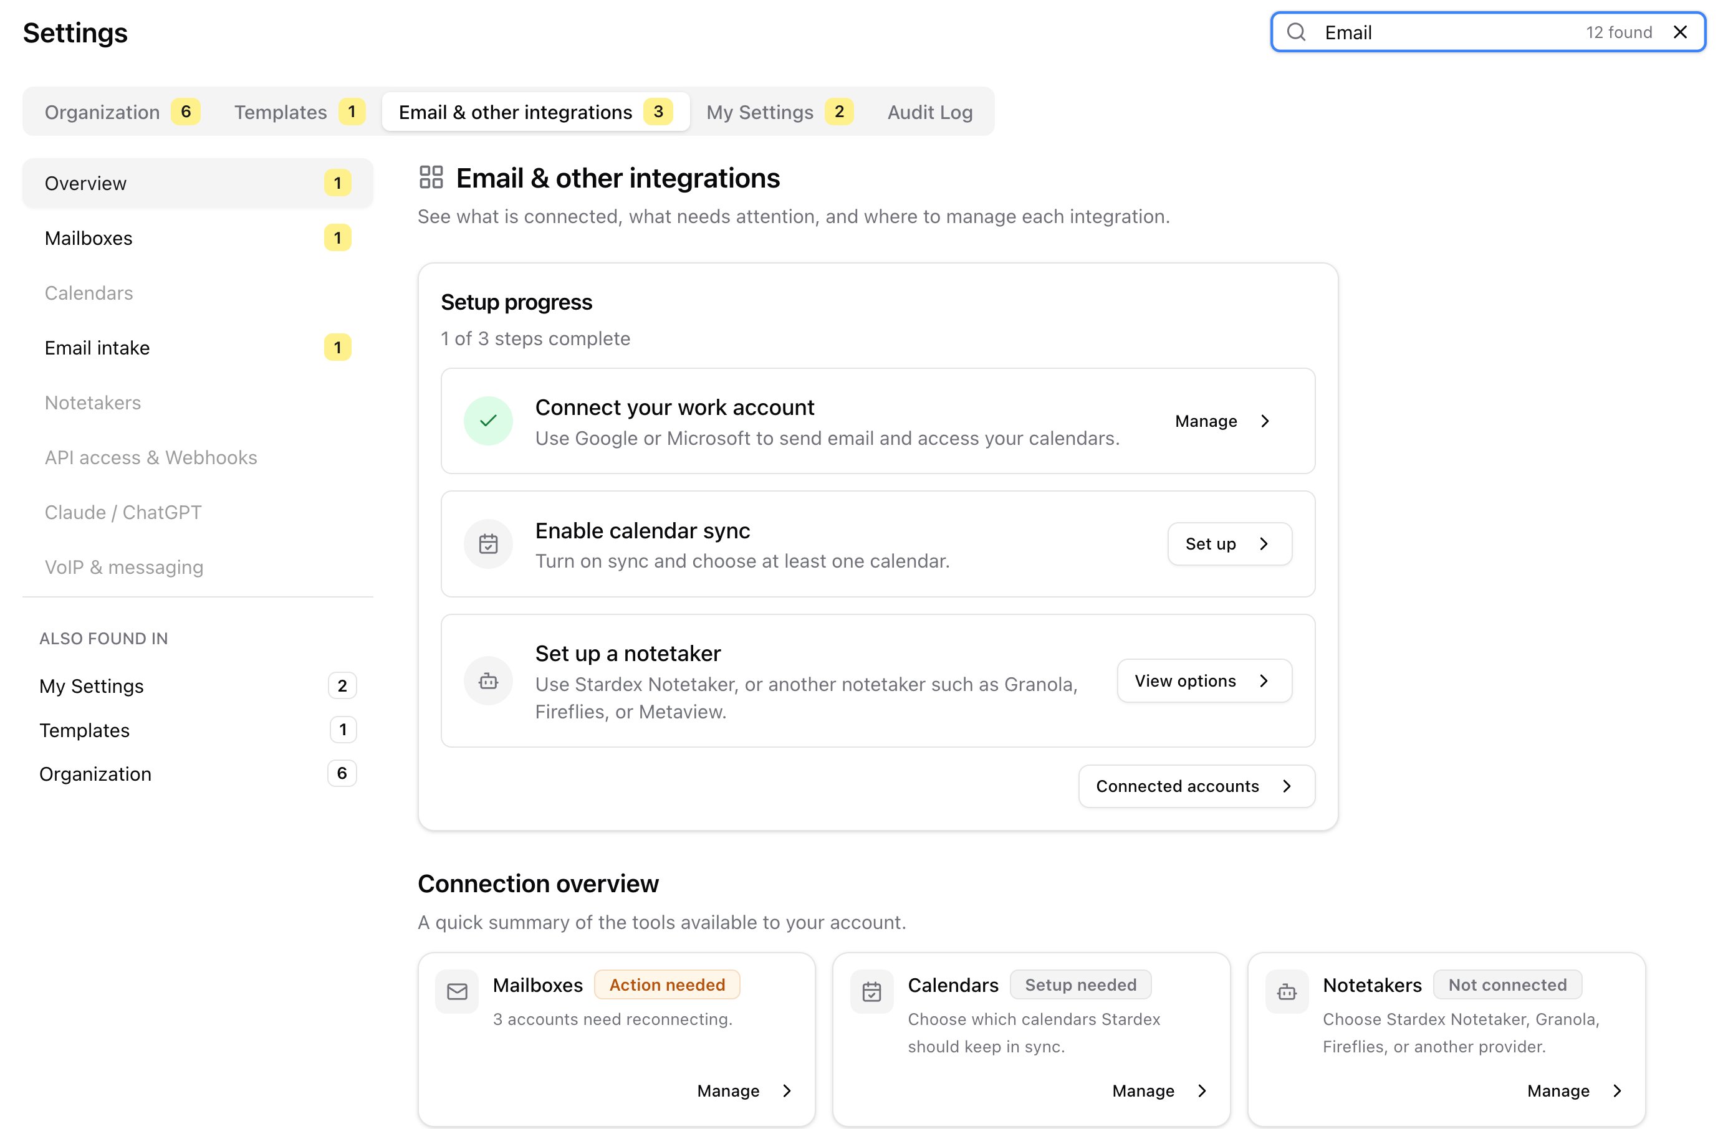Screen dimensions: 1723x1129
Task: Click the "12 found" result count
Action: [1619, 32]
